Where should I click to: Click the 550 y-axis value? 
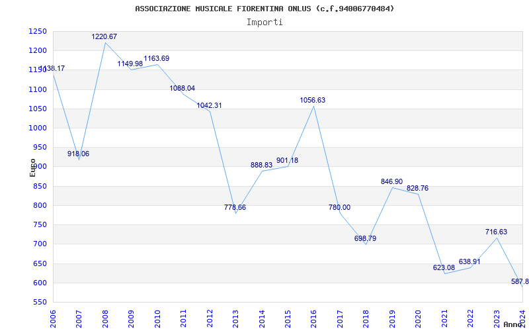click(40, 302)
